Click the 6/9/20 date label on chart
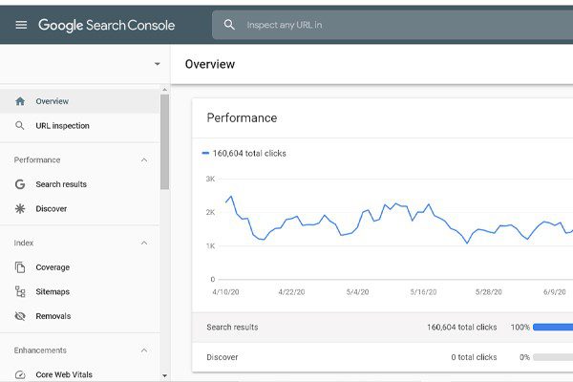Viewport: 573px width, 382px height. 554,292
